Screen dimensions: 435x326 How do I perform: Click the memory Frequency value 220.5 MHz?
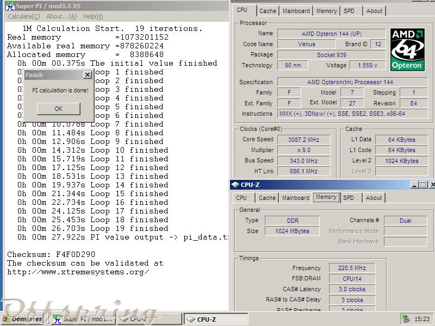pyautogui.click(x=352, y=268)
